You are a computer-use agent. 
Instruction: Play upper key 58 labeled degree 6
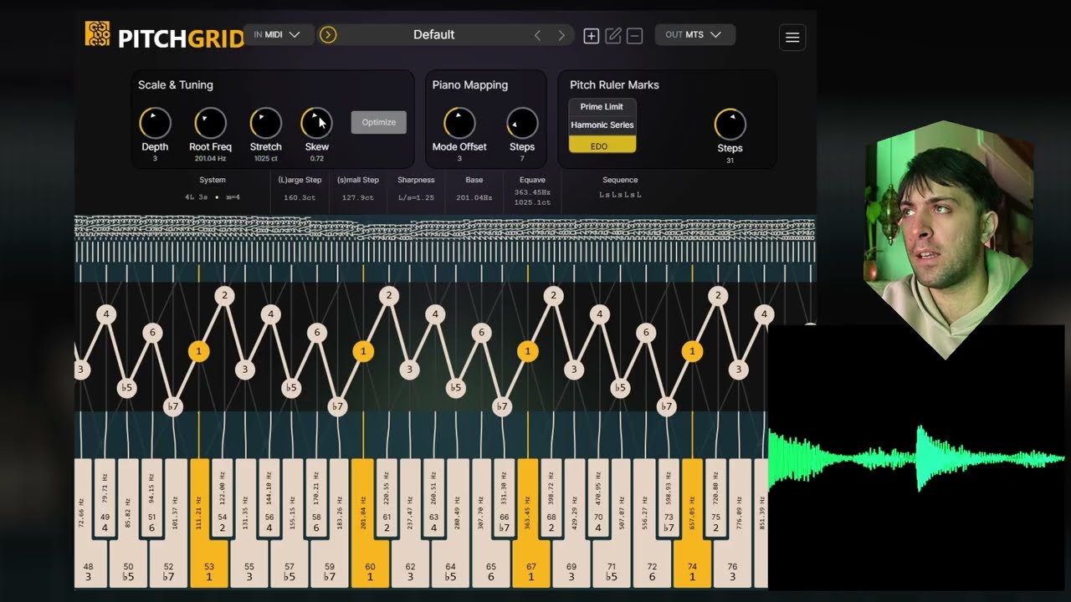point(315,499)
